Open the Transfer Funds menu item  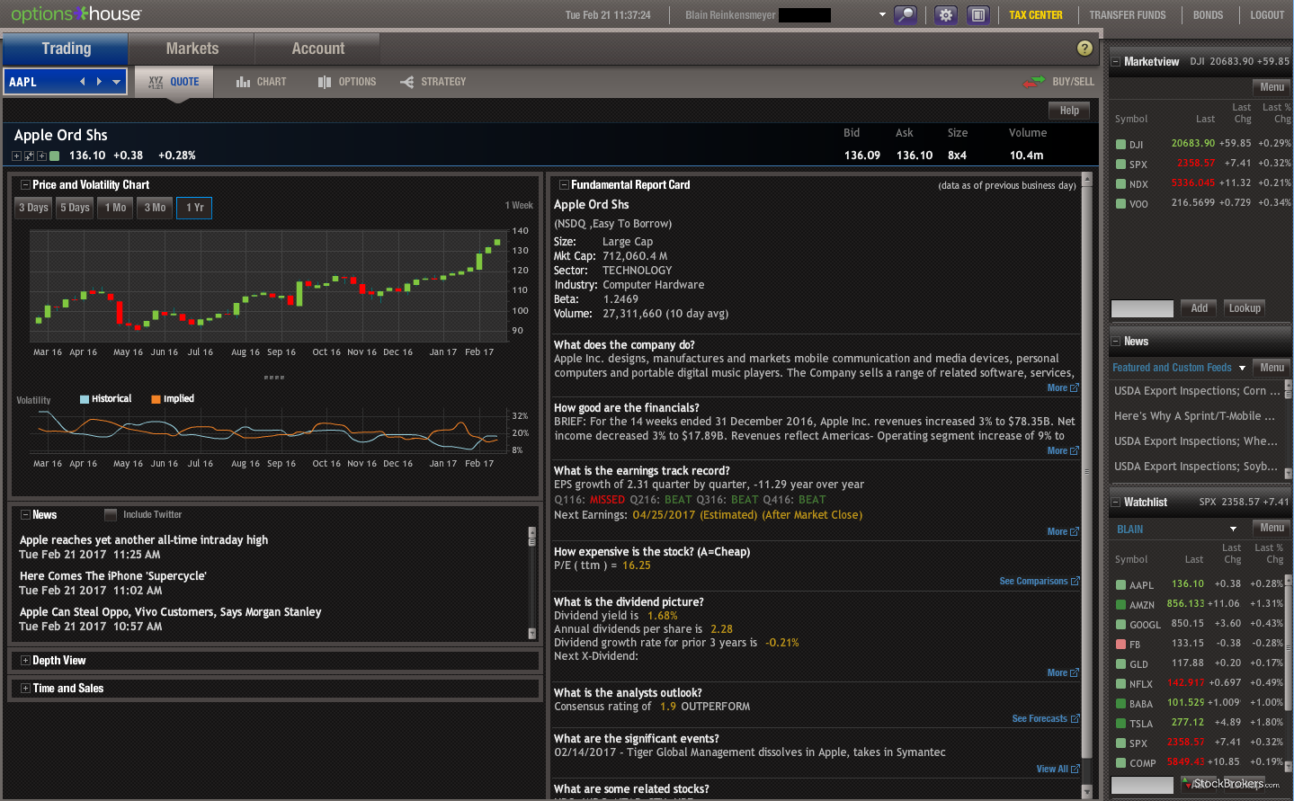tap(1128, 15)
